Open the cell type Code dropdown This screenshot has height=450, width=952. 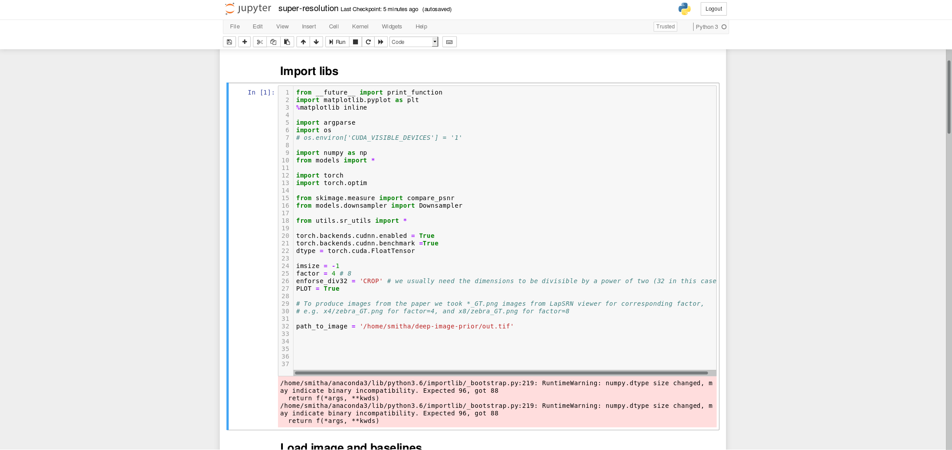click(x=413, y=42)
